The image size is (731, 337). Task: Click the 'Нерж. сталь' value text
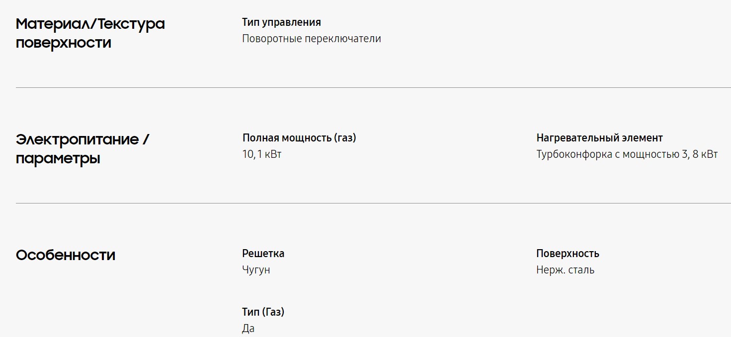pos(565,270)
